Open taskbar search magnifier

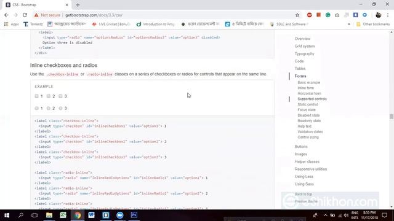pyautogui.click(x=21, y=215)
